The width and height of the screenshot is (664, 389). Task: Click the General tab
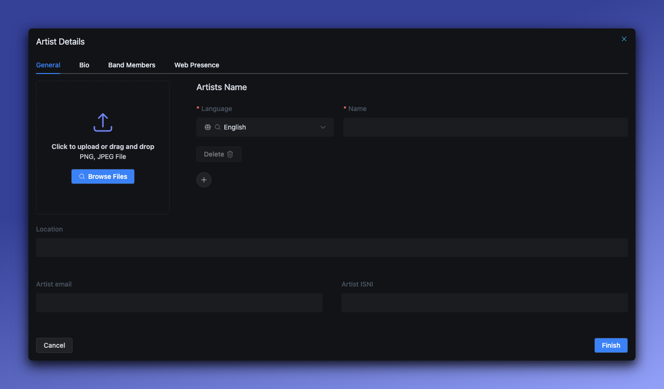click(48, 65)
